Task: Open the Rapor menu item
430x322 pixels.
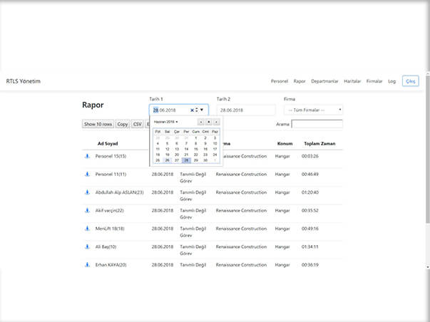Action: (x=300, y=81)
